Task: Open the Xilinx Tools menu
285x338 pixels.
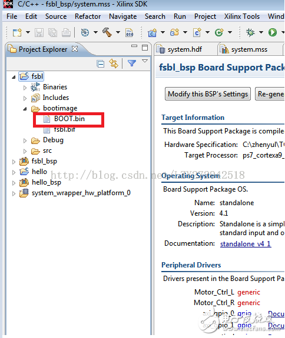Action: (x=242, y=16)
